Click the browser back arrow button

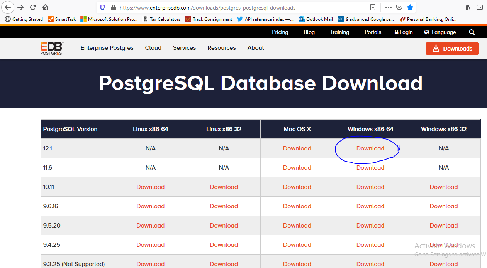point(8,7)
